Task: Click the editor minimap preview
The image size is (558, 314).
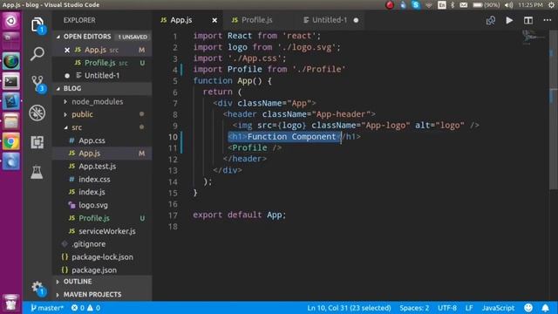Action: click(x=533, y=38)
